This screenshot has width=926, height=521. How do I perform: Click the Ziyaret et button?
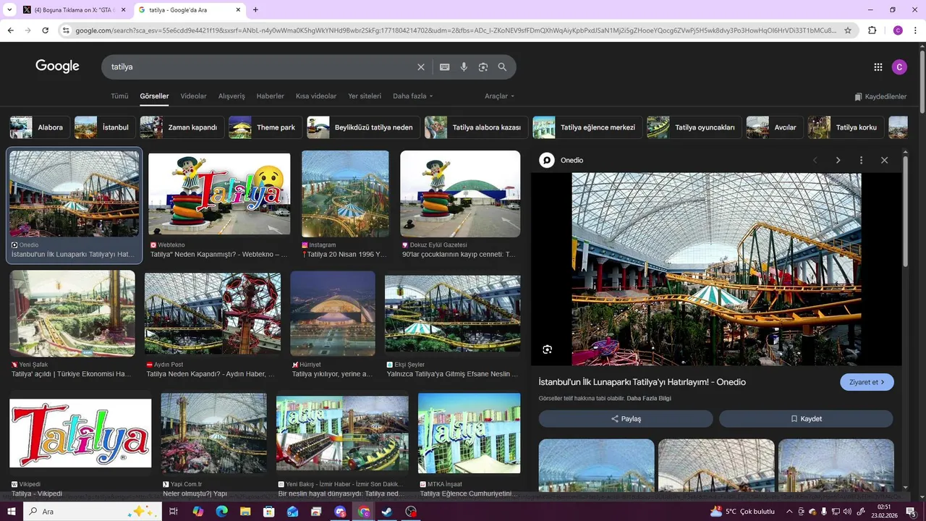click(x=867, y=382)
